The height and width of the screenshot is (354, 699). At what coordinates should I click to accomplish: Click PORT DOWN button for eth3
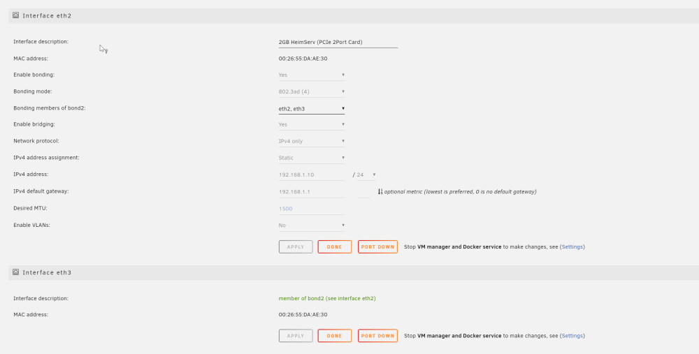click(x=377, y=336)
